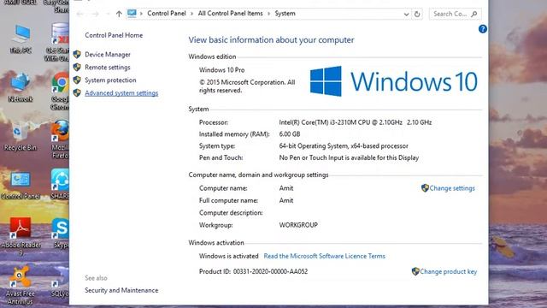Open Device Manager from sidebar
The width and height of the screenshot is (547, 308).
pos(108,55)
